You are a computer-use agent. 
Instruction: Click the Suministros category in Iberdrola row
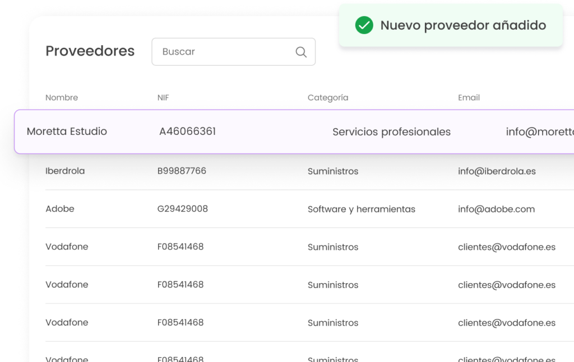pyautogui.click(x=333, y=171)
